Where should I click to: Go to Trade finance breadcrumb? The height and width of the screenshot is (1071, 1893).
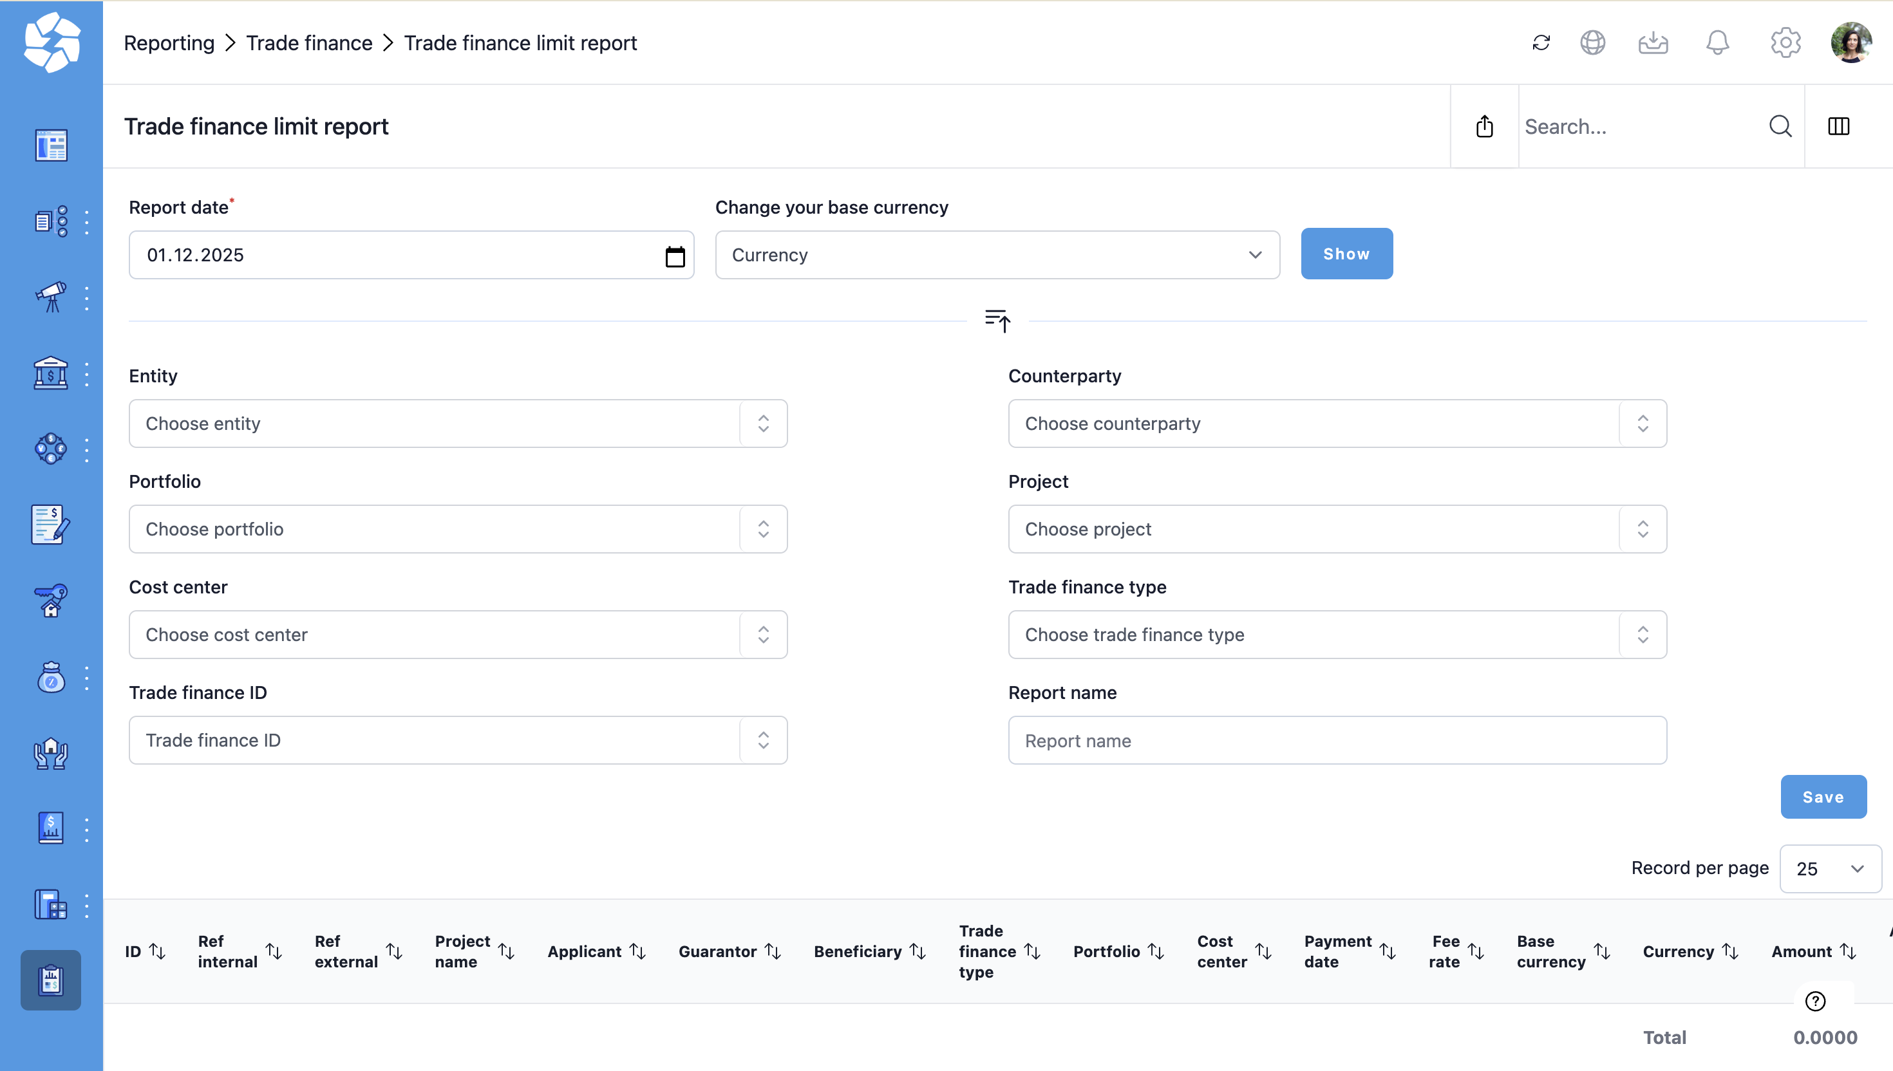point(309,42)
